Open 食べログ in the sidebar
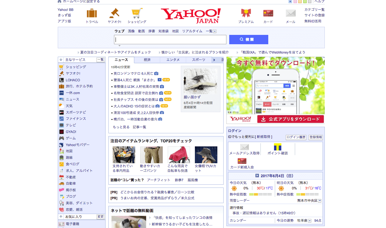386x228 pixels. 72,164
